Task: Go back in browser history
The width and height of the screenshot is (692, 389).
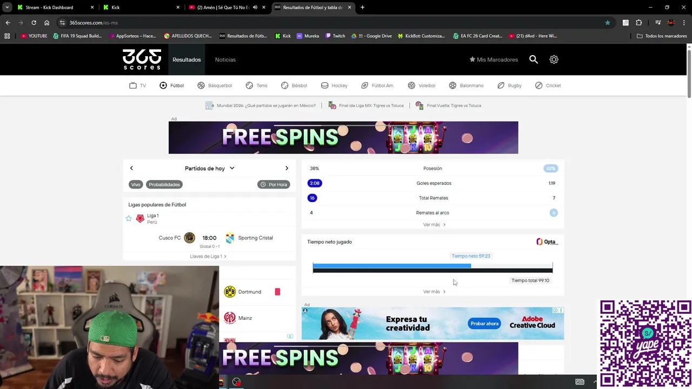Action: coord(8,23)
